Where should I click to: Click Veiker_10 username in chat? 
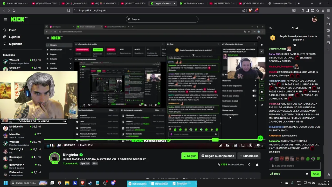pyautogui.click(x=274, y=104)
